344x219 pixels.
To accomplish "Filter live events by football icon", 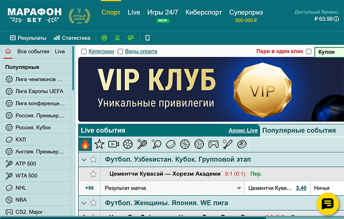I will tap(128, 144).
